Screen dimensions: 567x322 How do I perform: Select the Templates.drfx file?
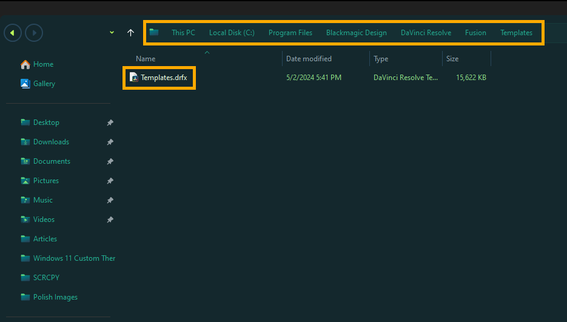click(164, 78)
